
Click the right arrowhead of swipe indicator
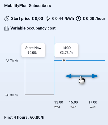click(95, 76)
